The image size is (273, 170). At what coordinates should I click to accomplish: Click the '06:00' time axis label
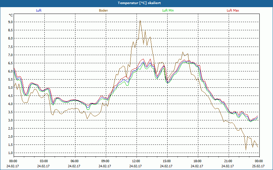pos(74,161)
